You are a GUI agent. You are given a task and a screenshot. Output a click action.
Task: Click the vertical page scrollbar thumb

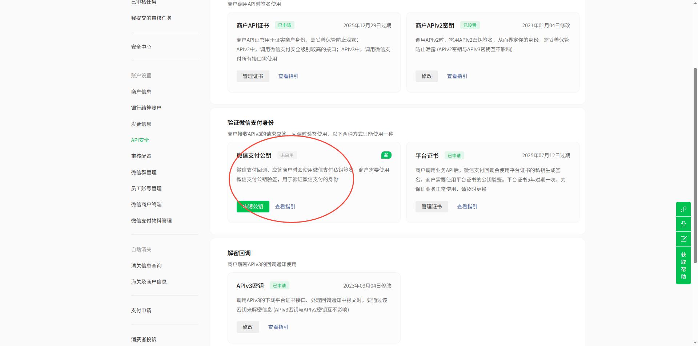click(x=695, y=165)
